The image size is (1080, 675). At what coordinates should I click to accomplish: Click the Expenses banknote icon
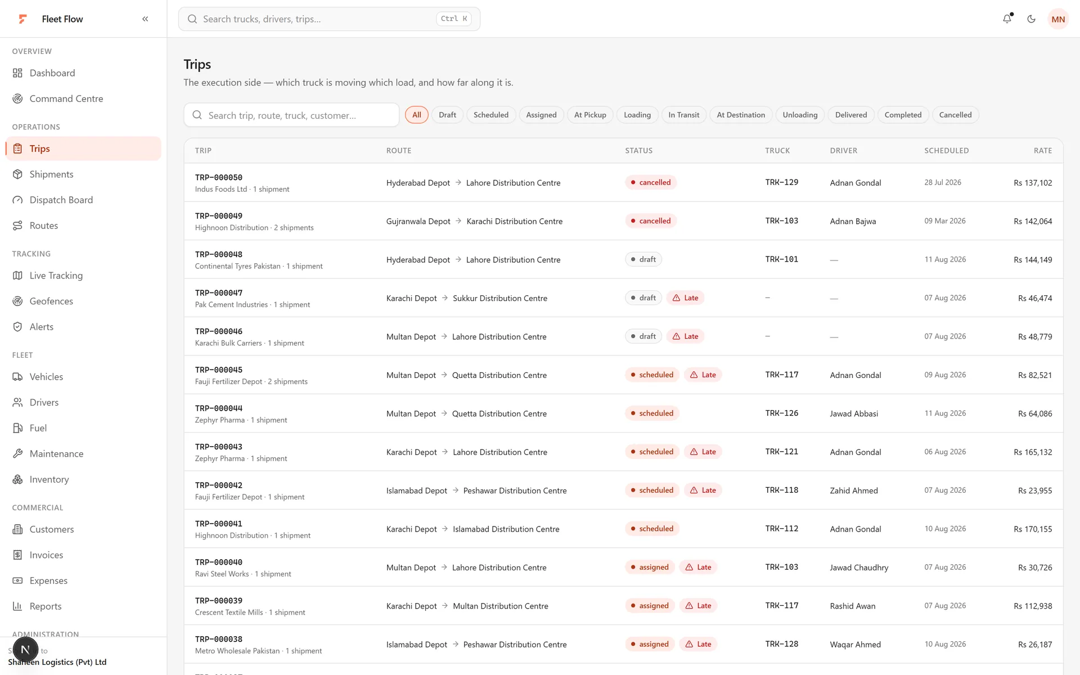(18, 580)
